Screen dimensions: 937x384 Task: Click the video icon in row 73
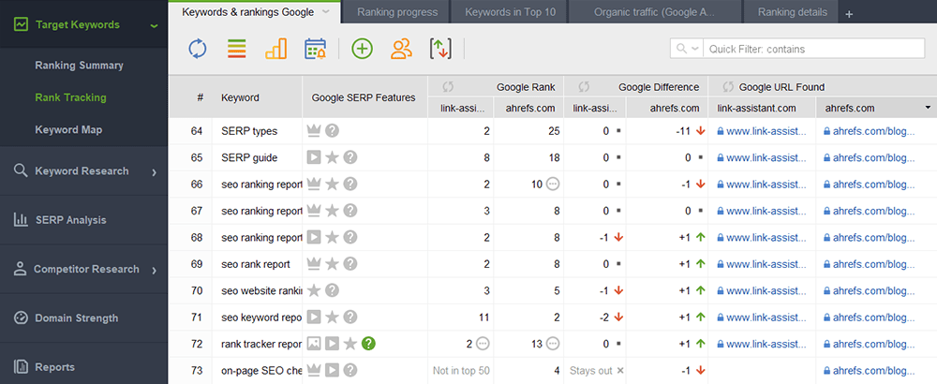click(333, 370)
